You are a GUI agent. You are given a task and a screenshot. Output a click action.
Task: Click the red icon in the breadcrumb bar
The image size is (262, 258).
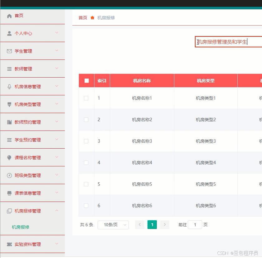pos(92,18)
